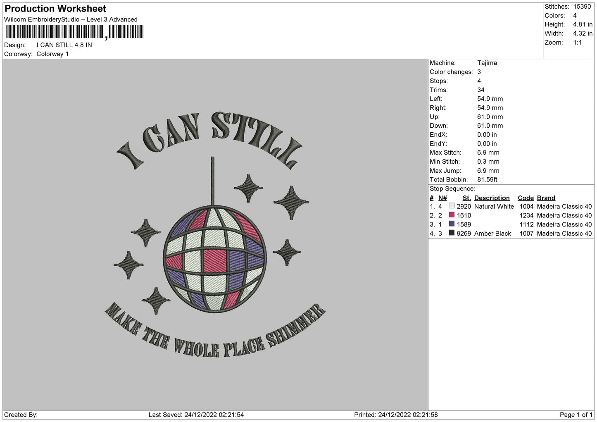Screen dimensions: 597x422
Task: Click the 'Created By:' footer label
Action: click(x=21, y=415)
